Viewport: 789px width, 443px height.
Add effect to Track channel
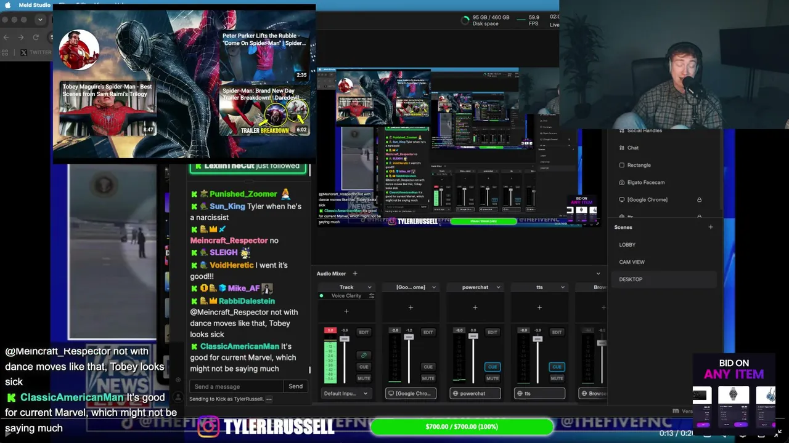click(346, 311)
